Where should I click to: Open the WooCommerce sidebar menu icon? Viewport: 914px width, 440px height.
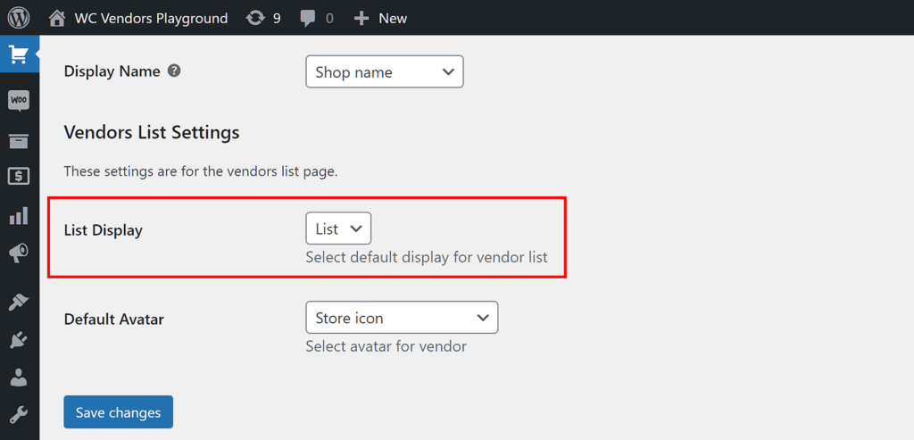(19, 100)
